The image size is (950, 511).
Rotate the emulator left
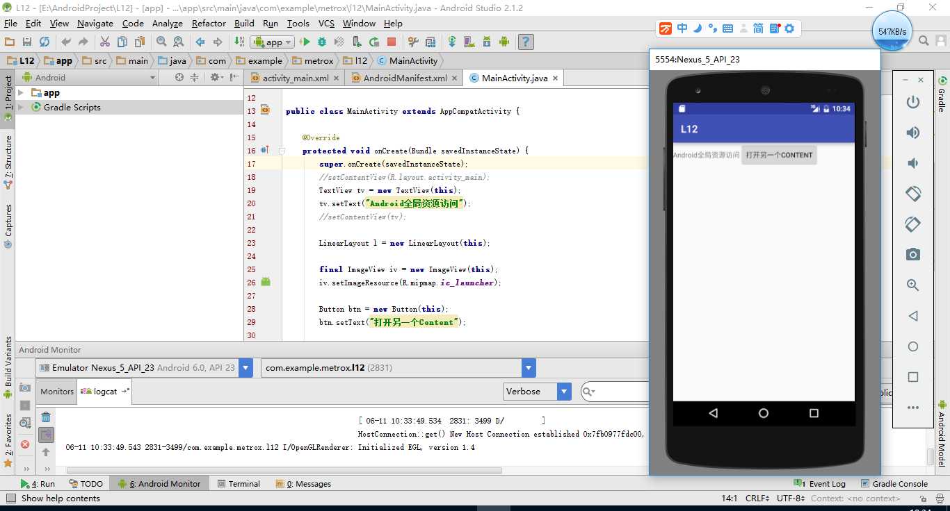tap(913, 194)
